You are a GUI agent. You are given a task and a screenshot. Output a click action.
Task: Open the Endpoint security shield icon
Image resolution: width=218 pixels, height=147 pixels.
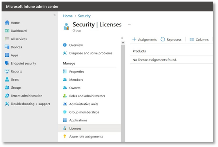point(7,63)
